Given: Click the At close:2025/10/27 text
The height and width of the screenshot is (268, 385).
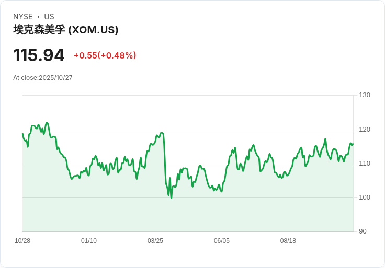Looking at the screenshot, I should pos(43,78).
